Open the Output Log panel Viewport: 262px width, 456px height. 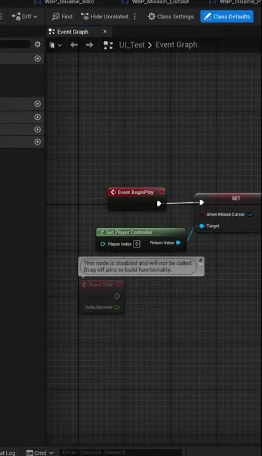click(8, 453)
